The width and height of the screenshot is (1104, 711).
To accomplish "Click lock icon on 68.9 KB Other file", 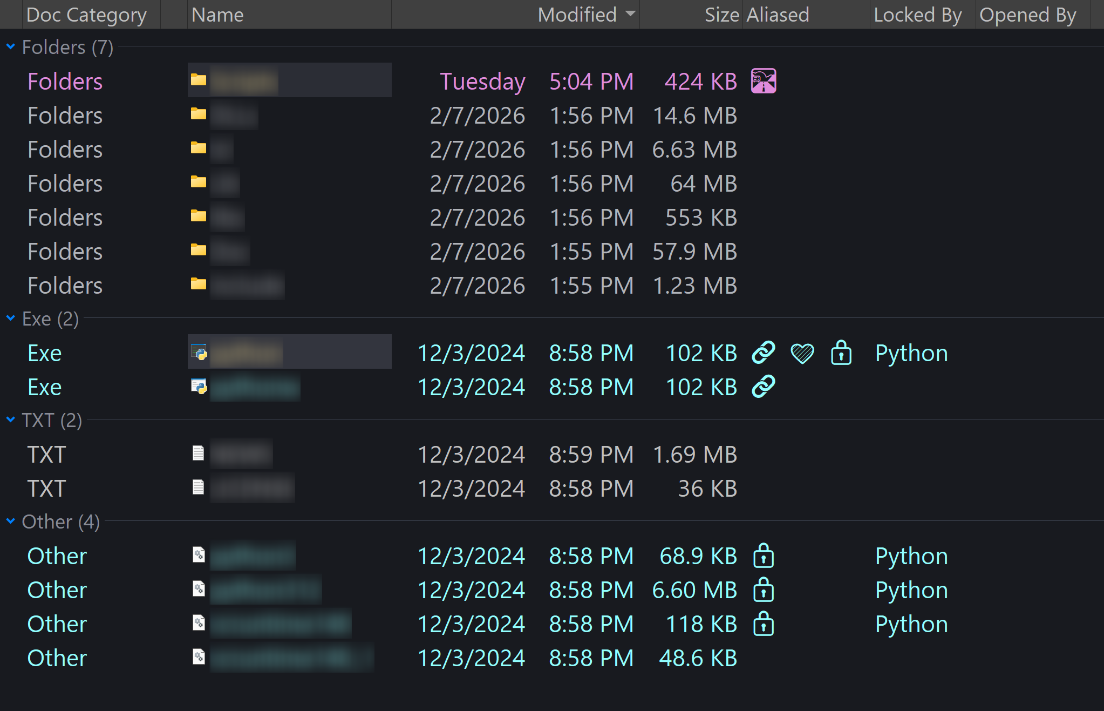I will pos(764,556).
